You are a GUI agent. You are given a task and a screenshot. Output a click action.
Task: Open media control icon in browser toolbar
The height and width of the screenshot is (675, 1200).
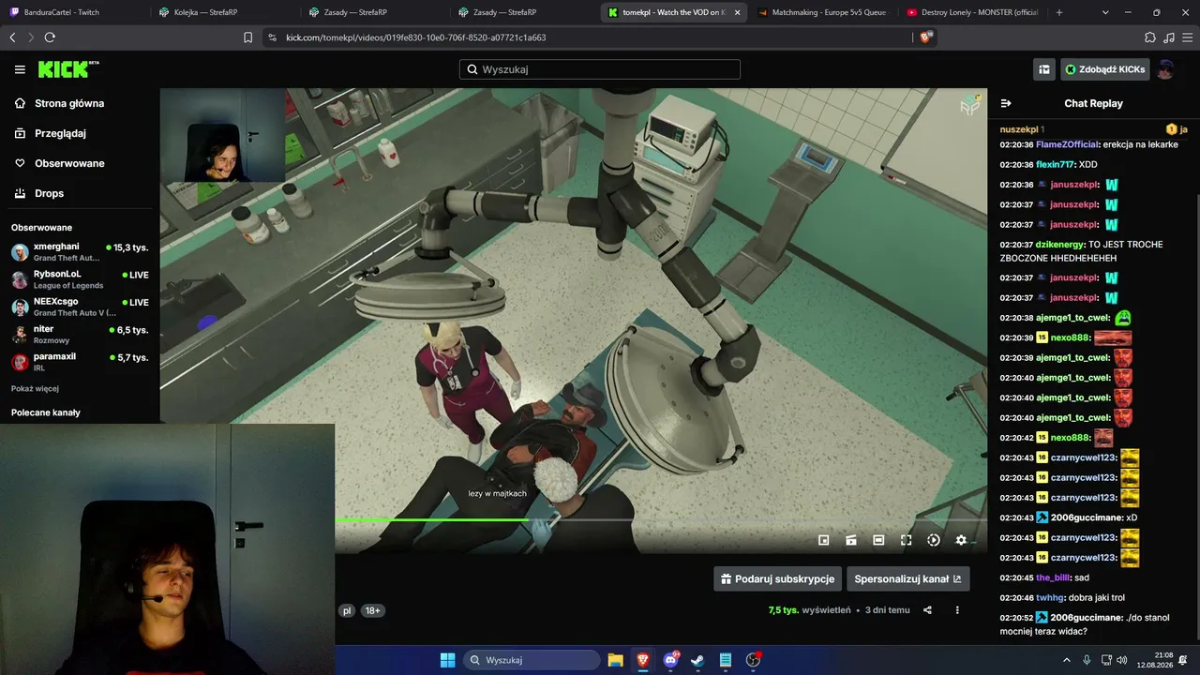point(1168,37)
